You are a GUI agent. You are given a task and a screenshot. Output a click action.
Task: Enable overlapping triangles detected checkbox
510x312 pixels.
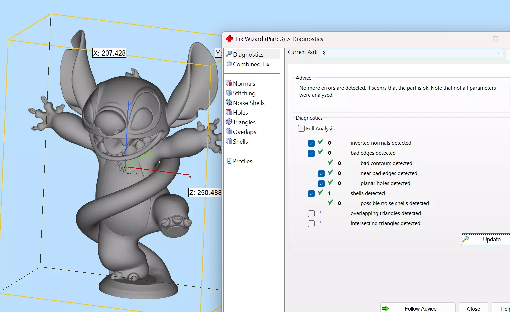click(x=311, y=214)
